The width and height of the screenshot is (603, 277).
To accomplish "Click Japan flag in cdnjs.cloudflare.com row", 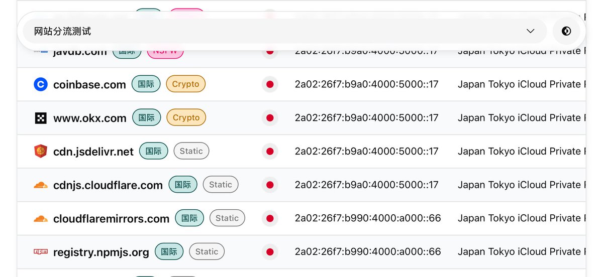I will click(270, 185).
